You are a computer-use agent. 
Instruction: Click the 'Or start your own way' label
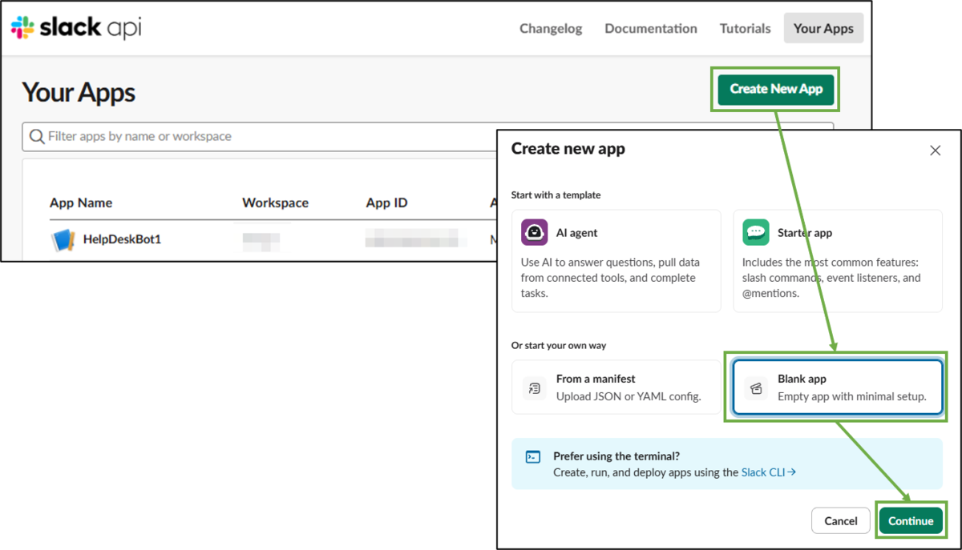tap(559, 345)
